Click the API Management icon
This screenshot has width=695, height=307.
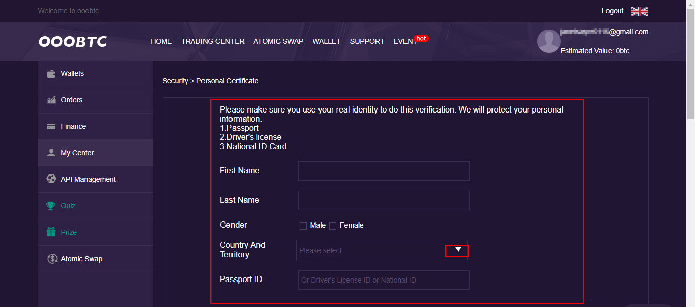click(51, 179)
